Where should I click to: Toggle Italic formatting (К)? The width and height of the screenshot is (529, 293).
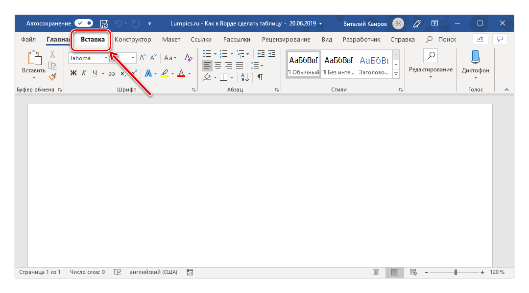84,73
